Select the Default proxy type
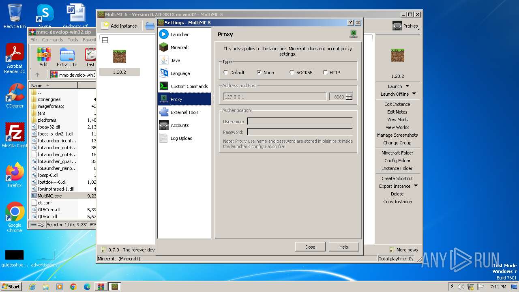The width and height of the screenshot is (519, 292). (x=234, y=73)
